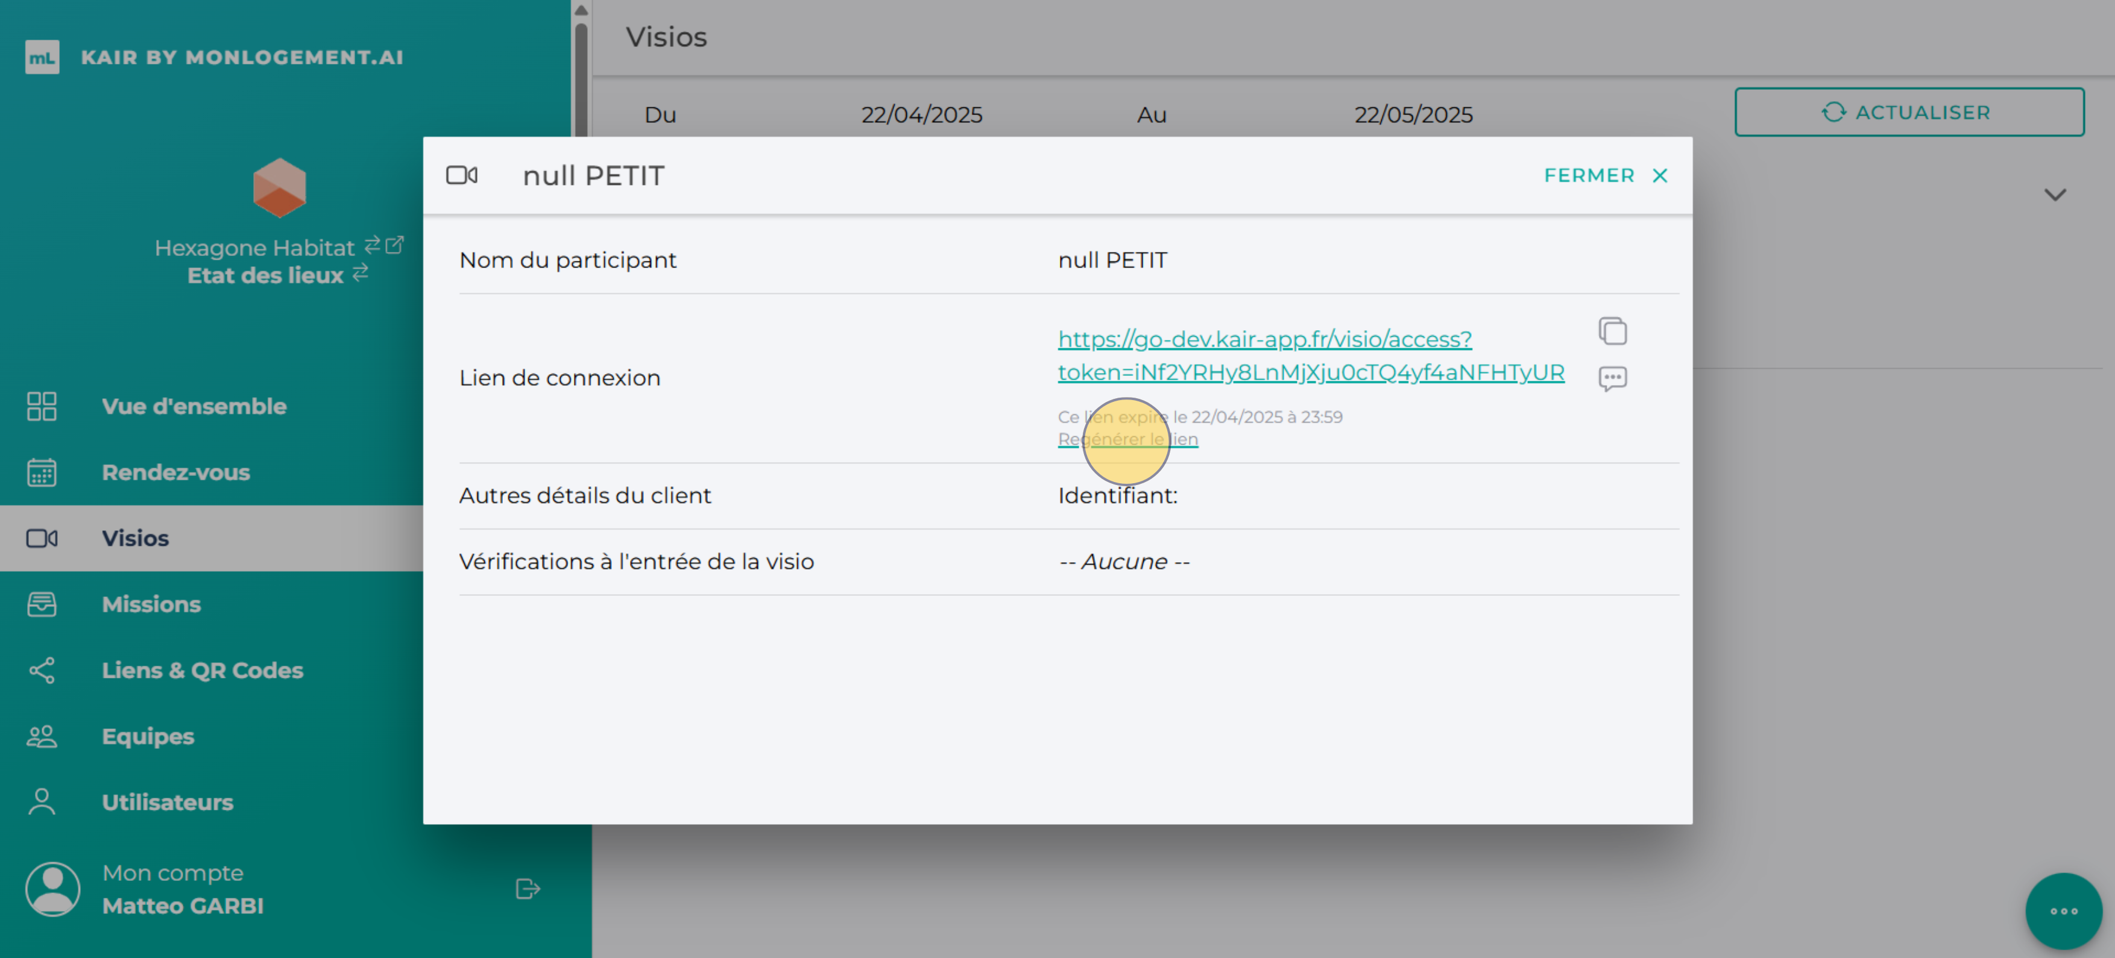
Task: Click the user avatar icon for Mon compte
Action: pos(52,888)
